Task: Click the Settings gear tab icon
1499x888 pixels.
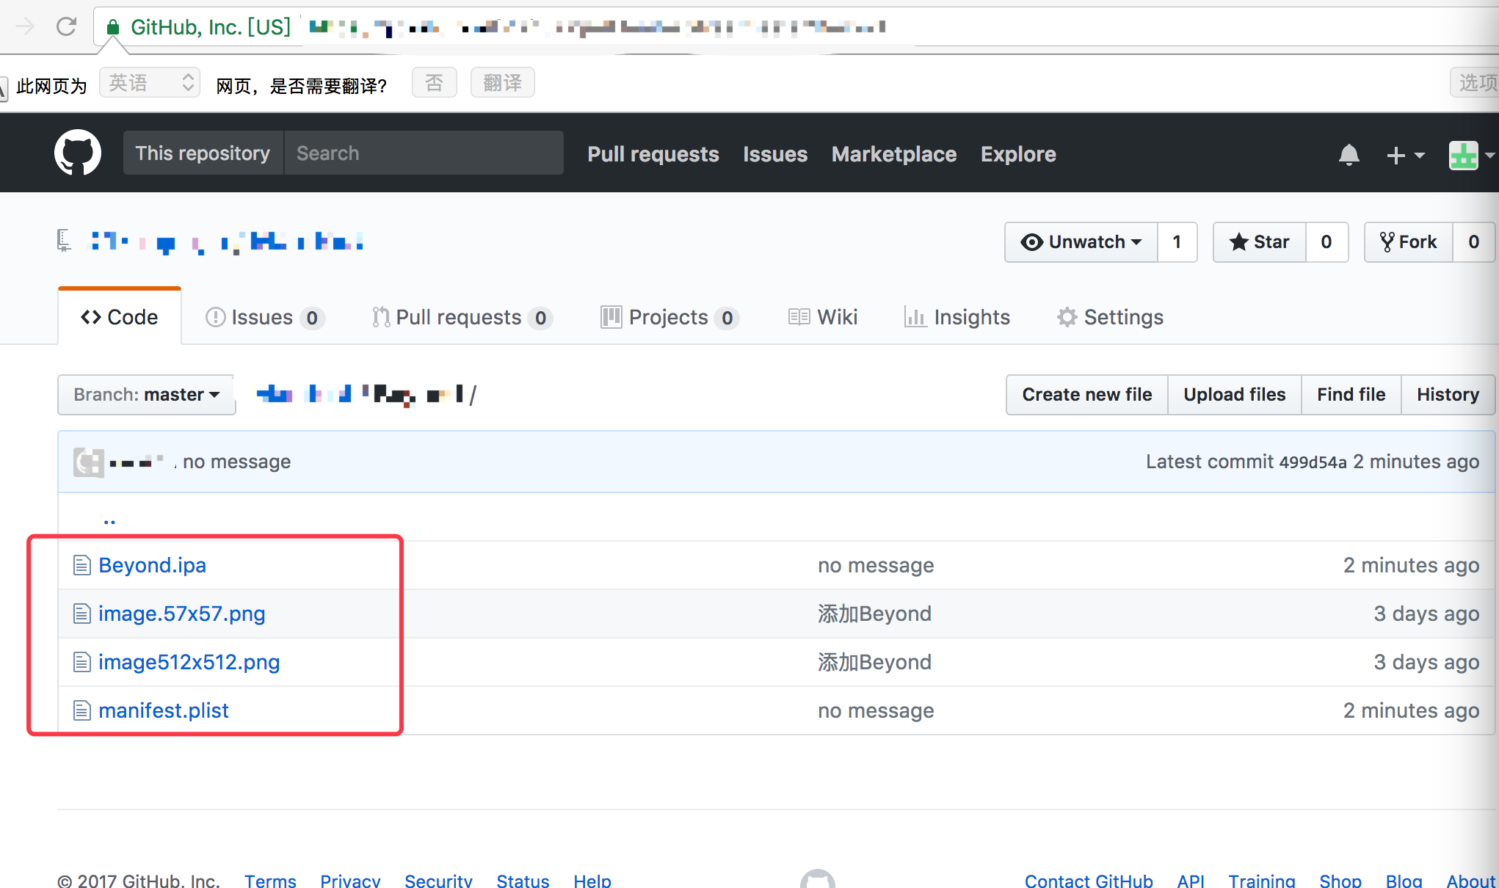Action: coord(1067,317)
